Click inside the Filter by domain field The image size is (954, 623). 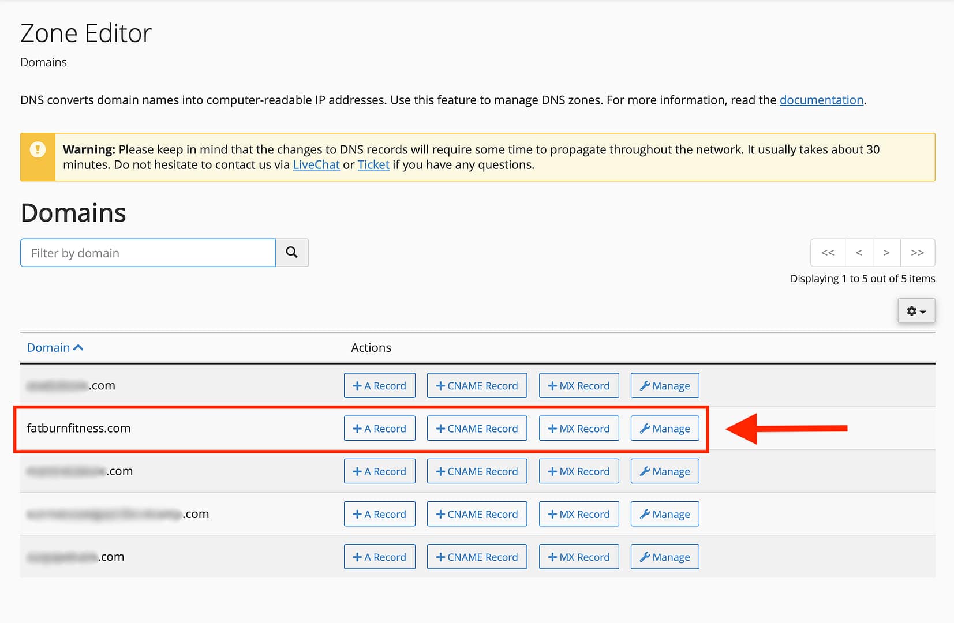(148, 253)
